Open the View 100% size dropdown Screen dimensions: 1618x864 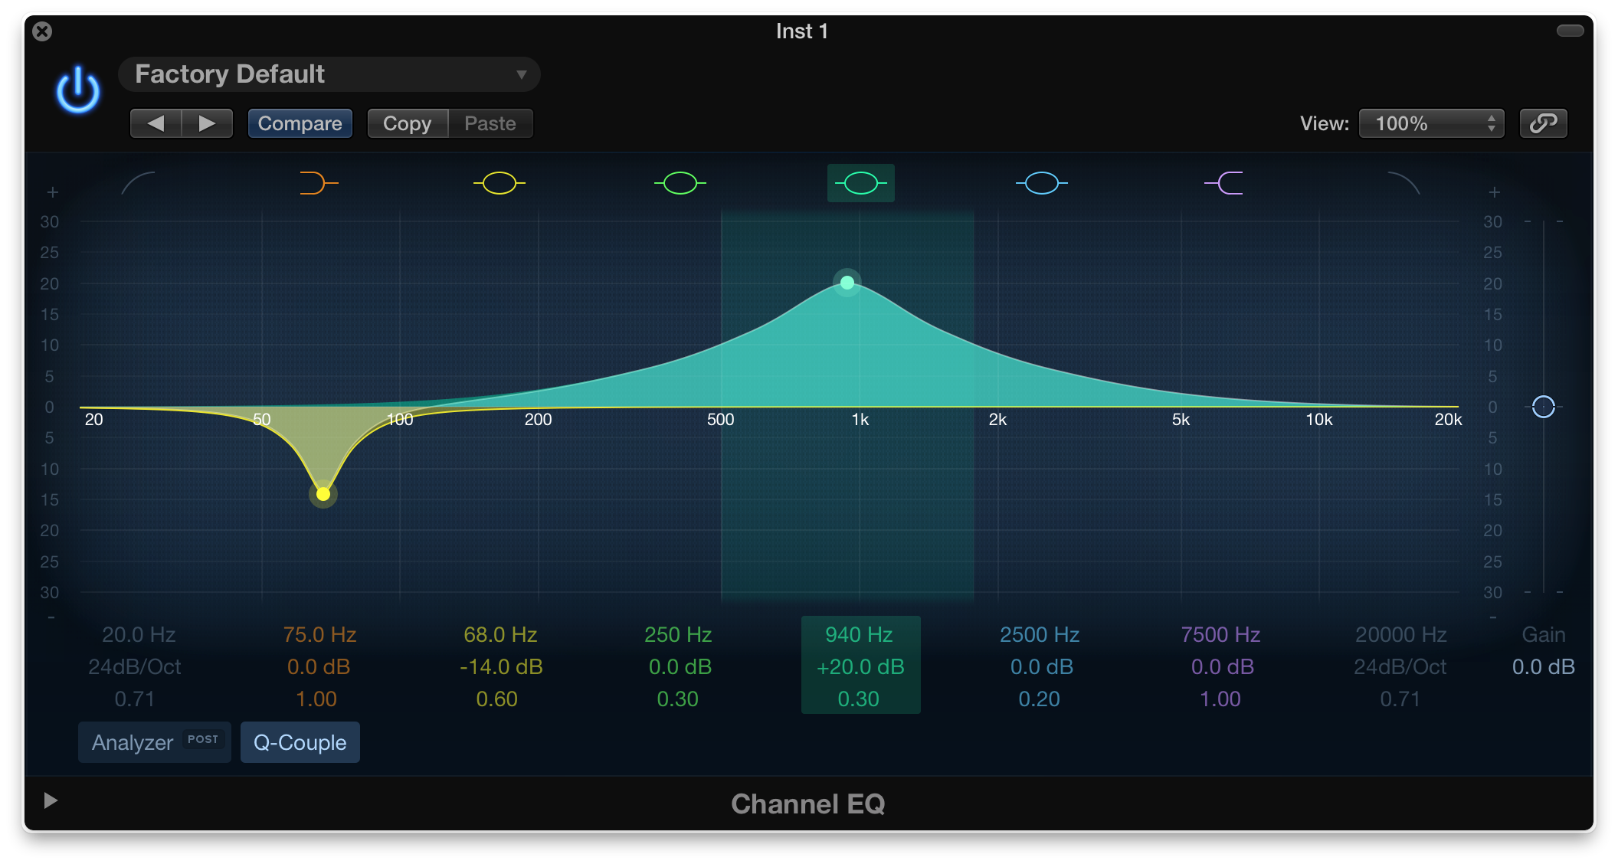tap(1431, 123)
